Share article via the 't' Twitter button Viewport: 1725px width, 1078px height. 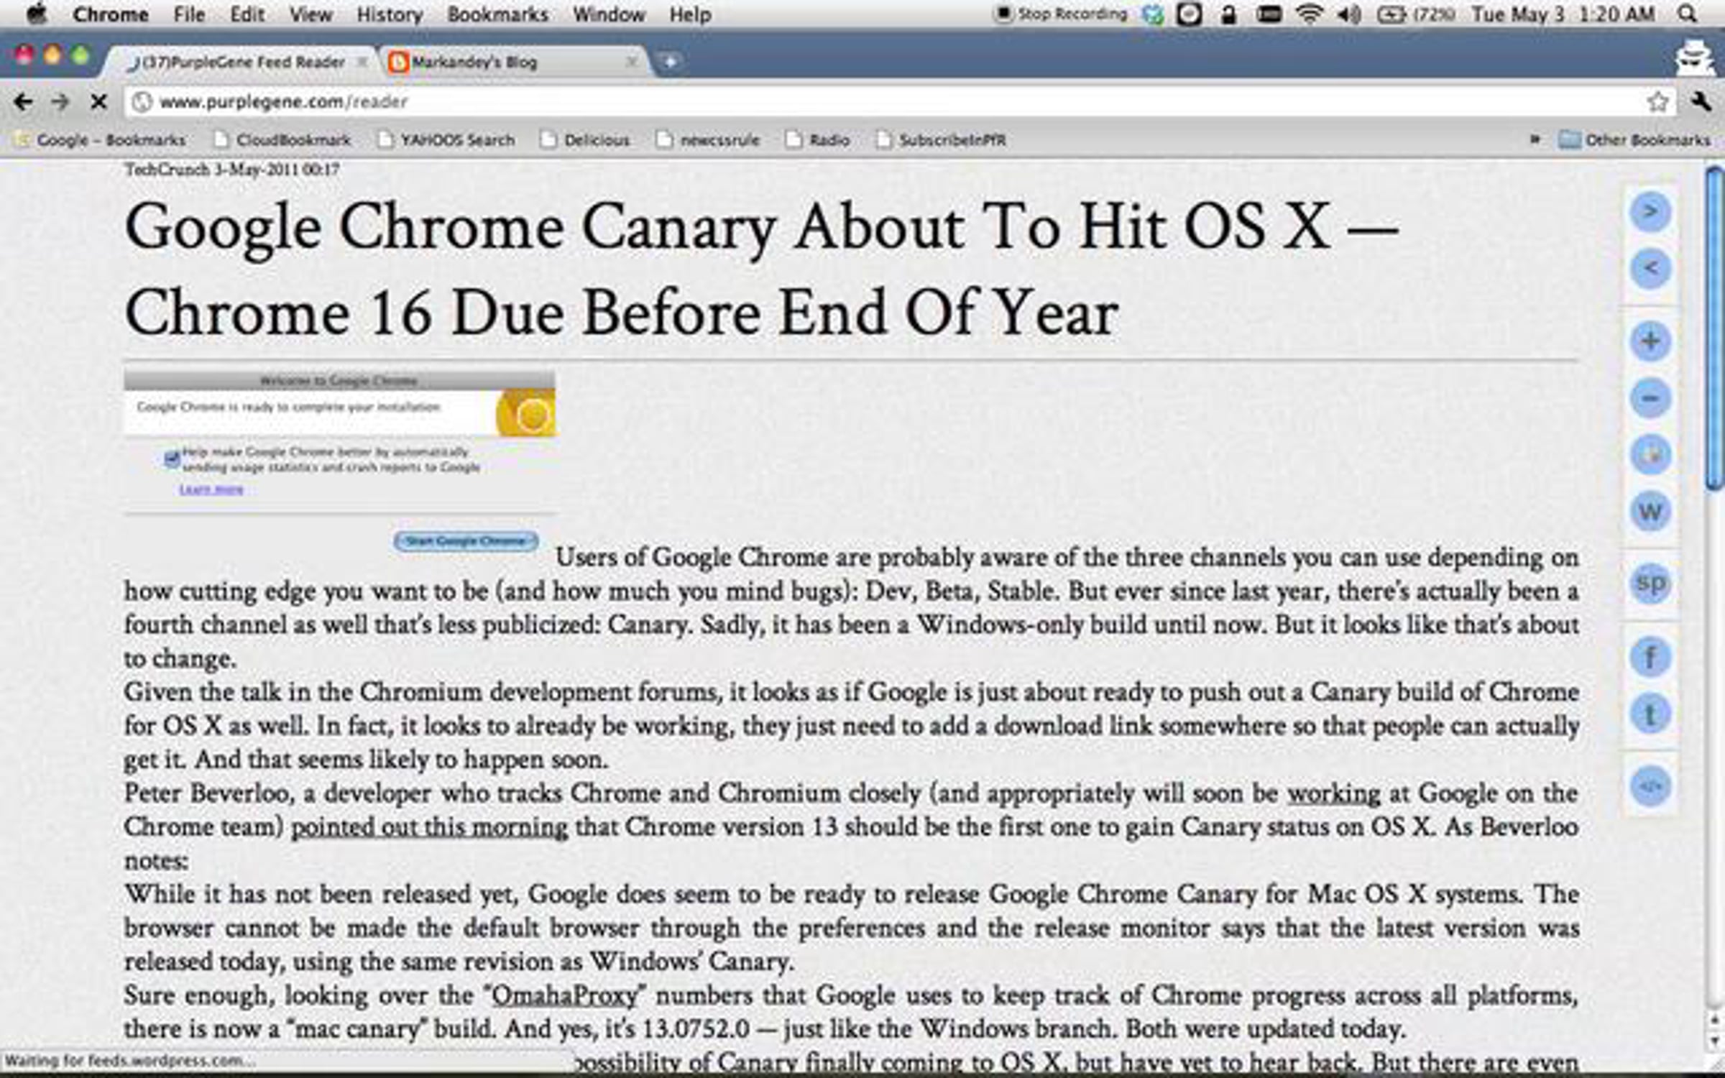pyautogui.click(x=1650, y=714)
